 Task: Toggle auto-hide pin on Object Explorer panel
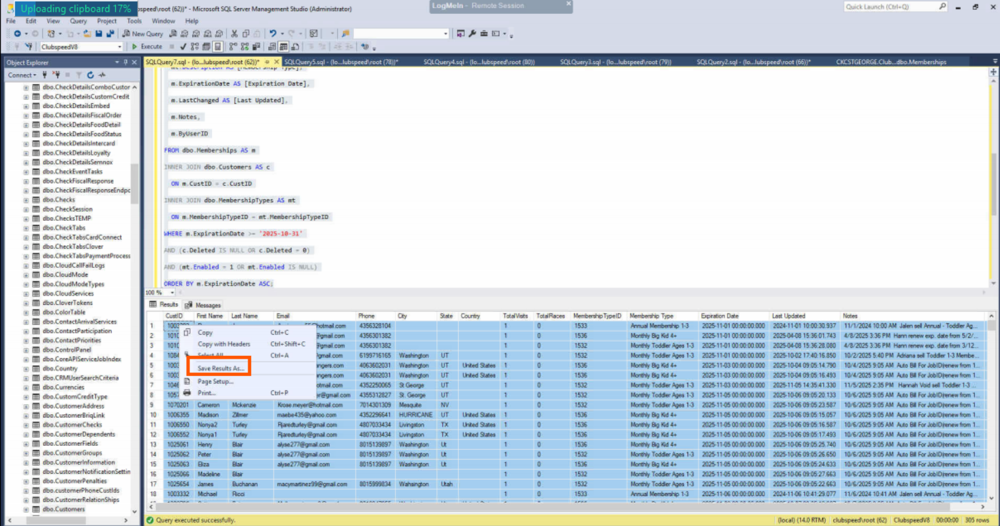[126, 62]
